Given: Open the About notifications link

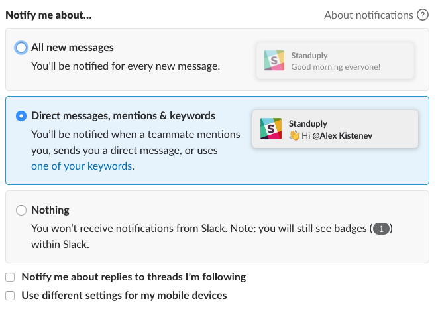Looking at the screenshot, I should click(x=368, y=15).
